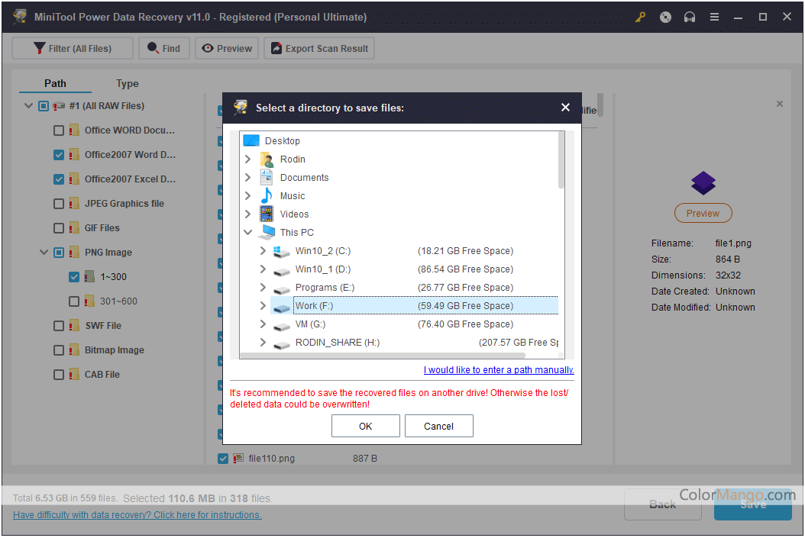Click the key registration icon
The width and height of the screenshot is (805, 538).
(640, 16)
